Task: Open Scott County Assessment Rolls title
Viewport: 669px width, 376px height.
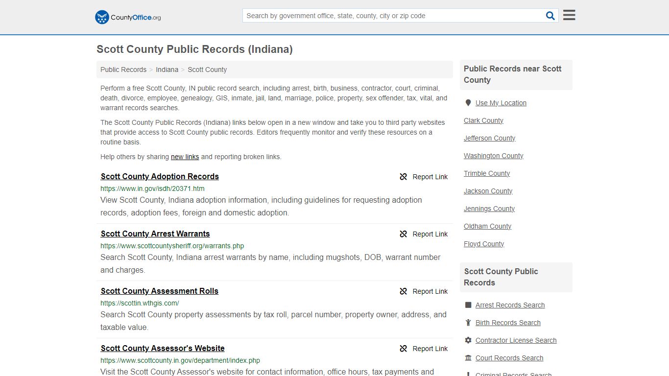Action: tap(160, 291)
